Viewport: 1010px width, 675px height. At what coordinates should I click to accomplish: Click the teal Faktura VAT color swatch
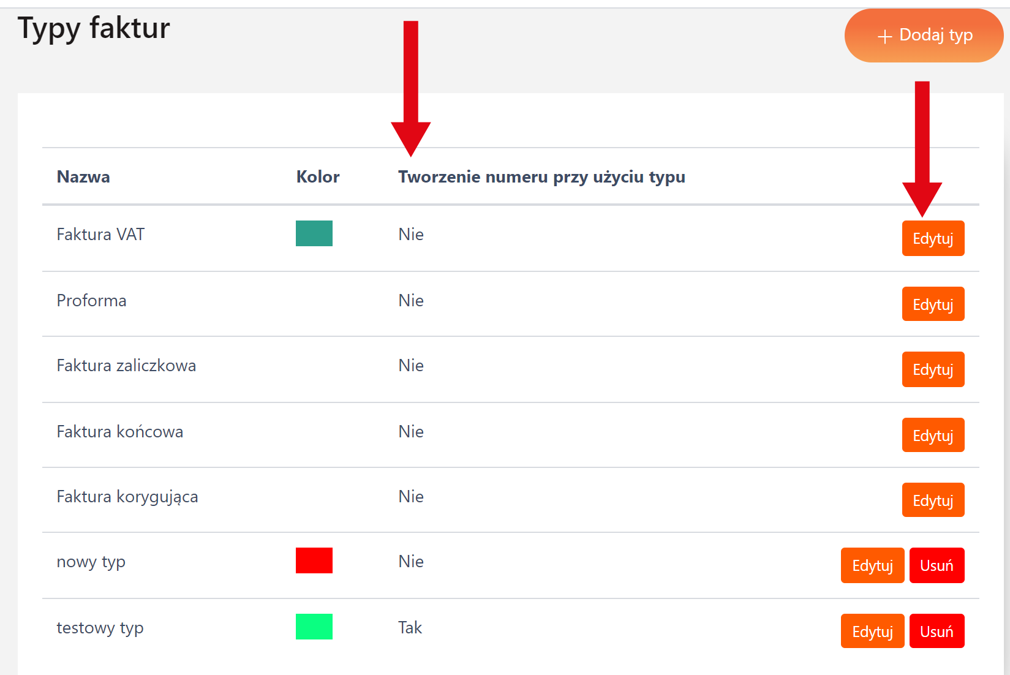click(x=314, y=233)
